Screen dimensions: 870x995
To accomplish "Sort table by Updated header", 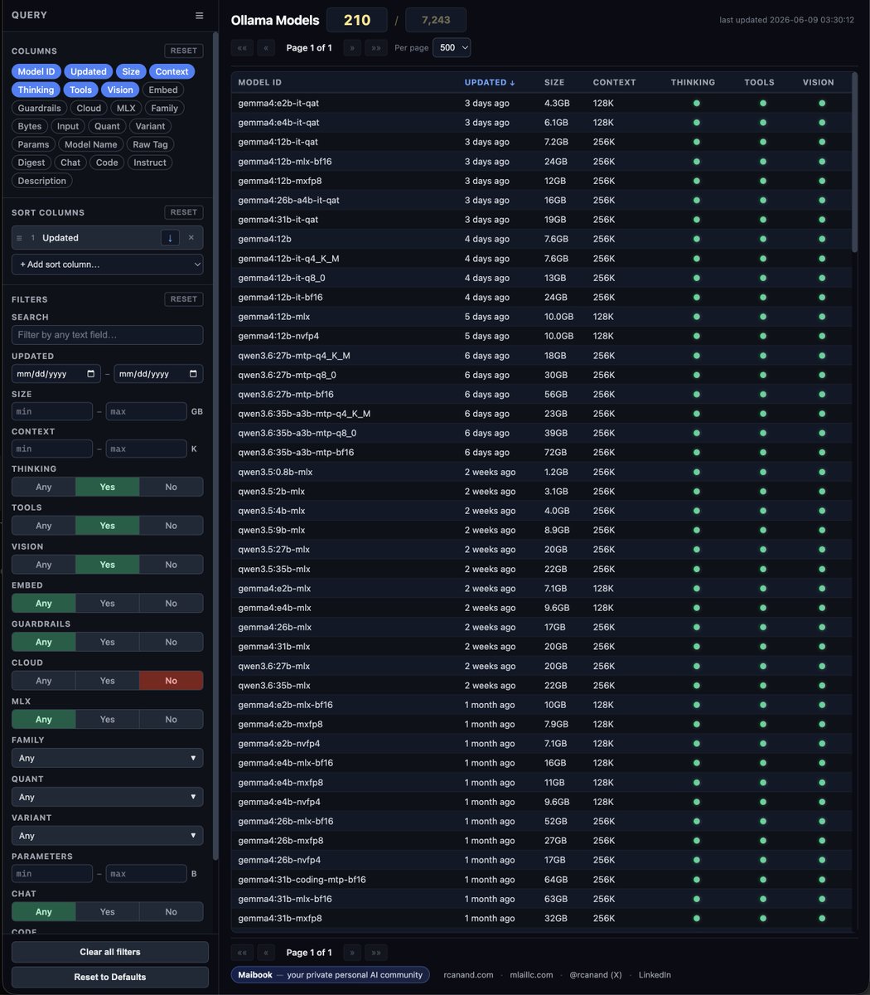I will pyautogui.click(x=490, y=82).
